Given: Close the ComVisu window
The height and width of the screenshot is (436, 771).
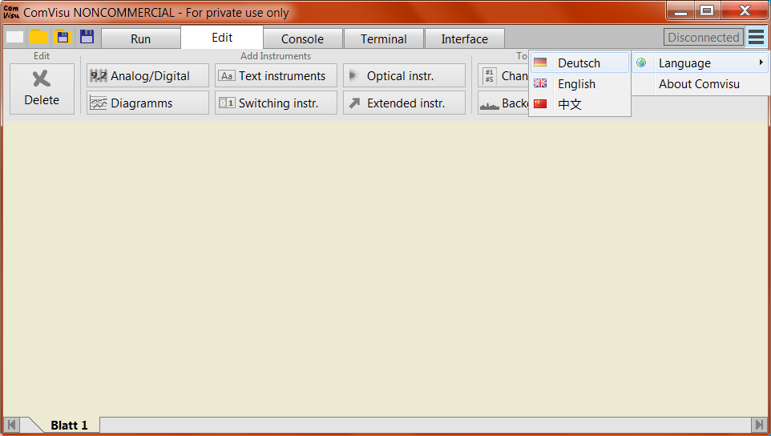Looking at the screenshot, I should pyautogui.click(x=745, y=10).
